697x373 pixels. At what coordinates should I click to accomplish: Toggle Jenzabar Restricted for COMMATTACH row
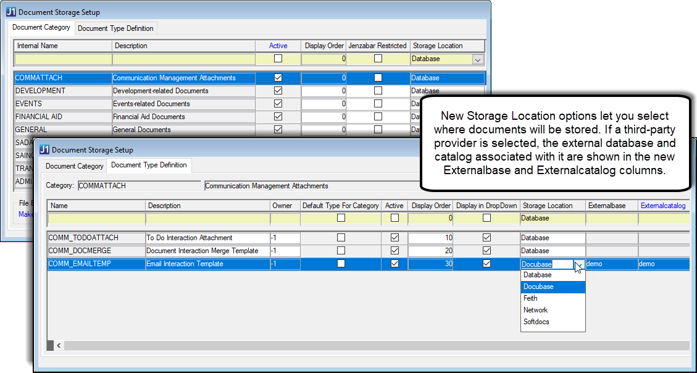pos(378,78)
